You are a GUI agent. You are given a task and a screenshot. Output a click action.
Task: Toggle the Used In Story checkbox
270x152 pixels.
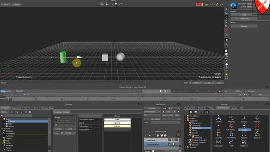pos(56,121)
